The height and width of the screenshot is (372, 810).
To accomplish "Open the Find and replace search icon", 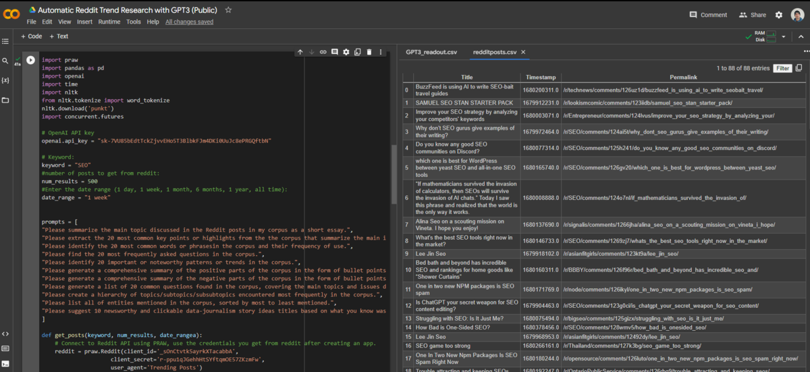I will click(5, 61).
